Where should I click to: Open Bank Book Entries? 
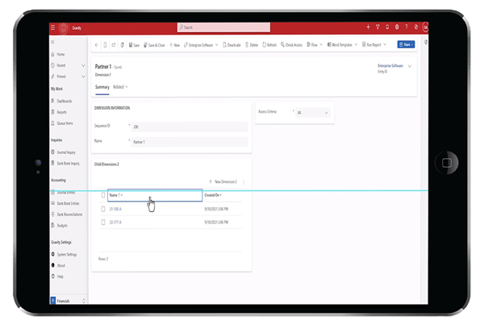click(65, 204)
